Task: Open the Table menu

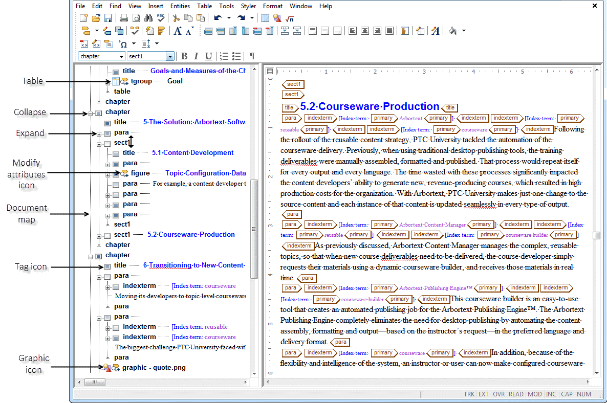Action: click(204, 6)
